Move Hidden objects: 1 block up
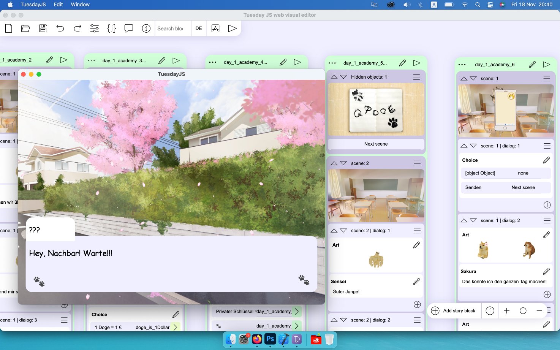The width and height of the screenshot is (560, 350). coord(334,77)
